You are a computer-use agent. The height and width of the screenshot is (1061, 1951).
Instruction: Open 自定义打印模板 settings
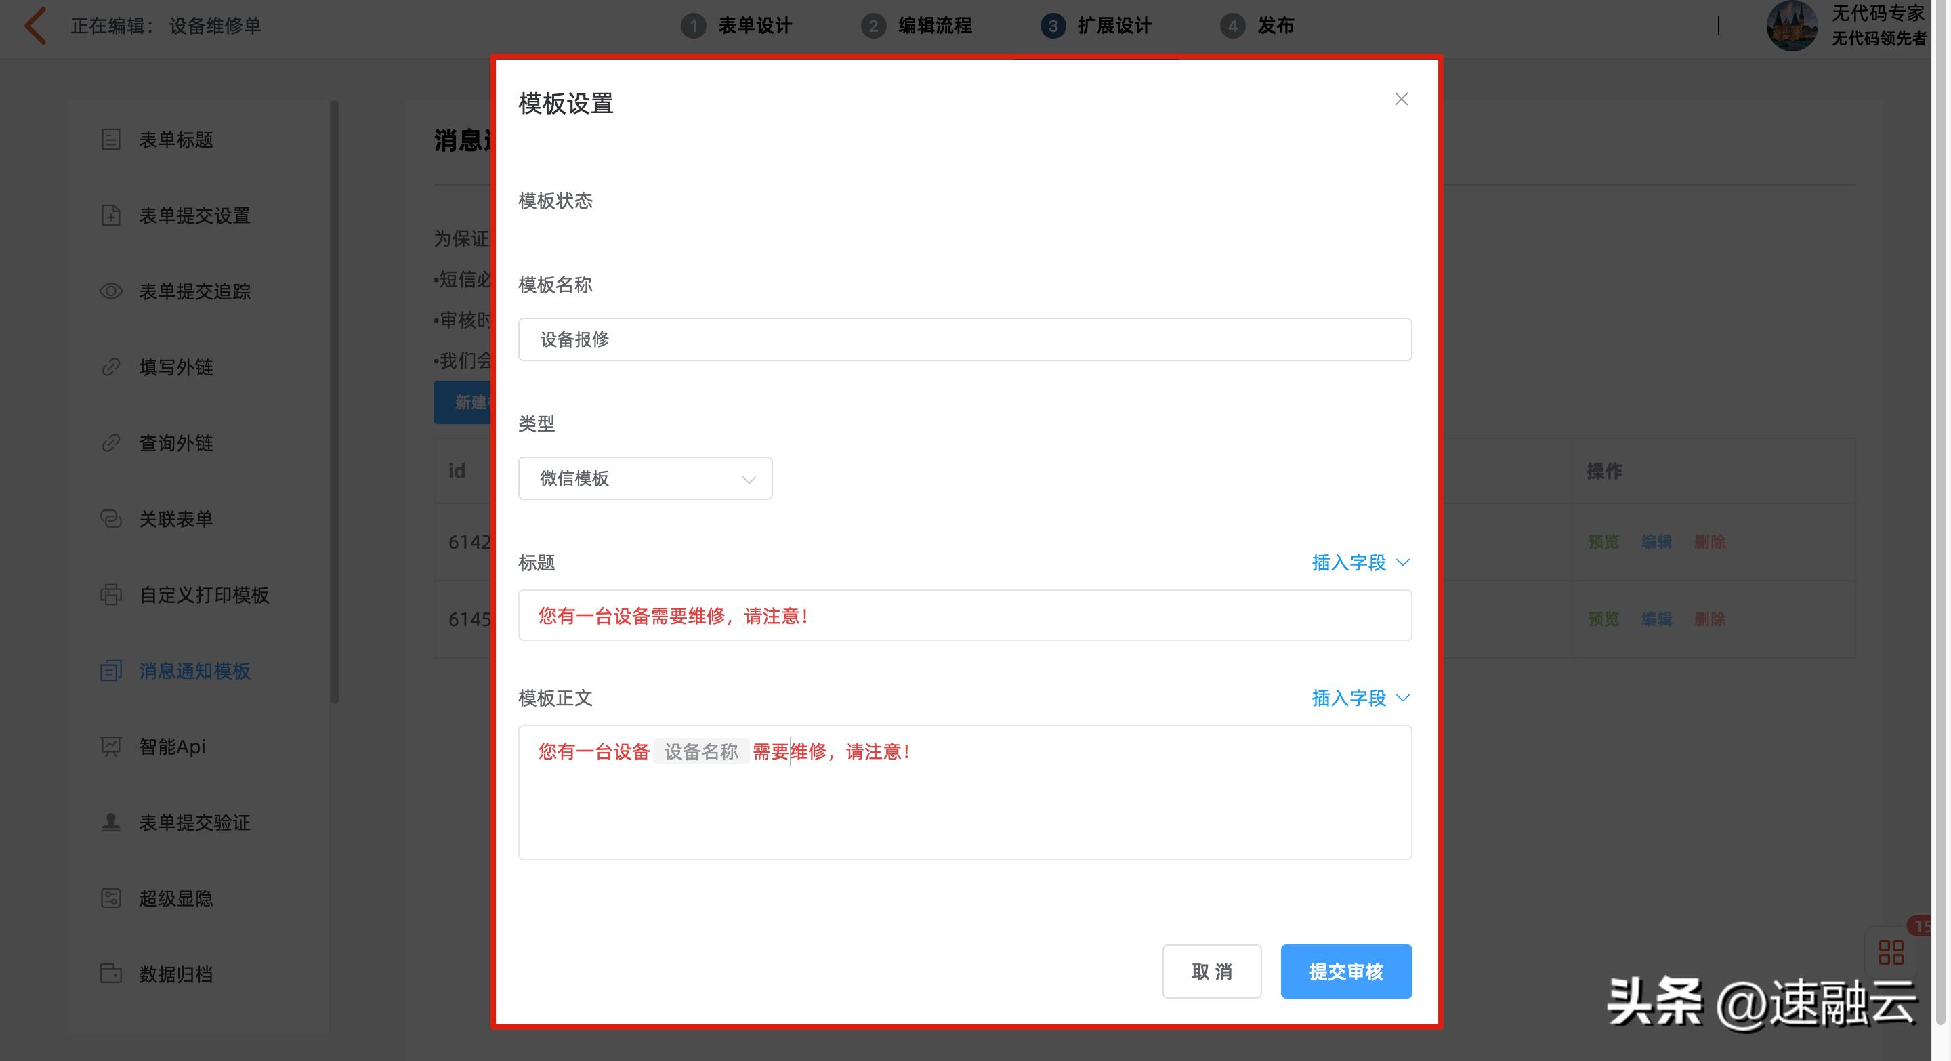(x=203, y=596)
